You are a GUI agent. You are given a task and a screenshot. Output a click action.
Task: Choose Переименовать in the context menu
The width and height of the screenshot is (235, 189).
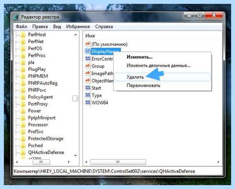(x=143, y=86)
